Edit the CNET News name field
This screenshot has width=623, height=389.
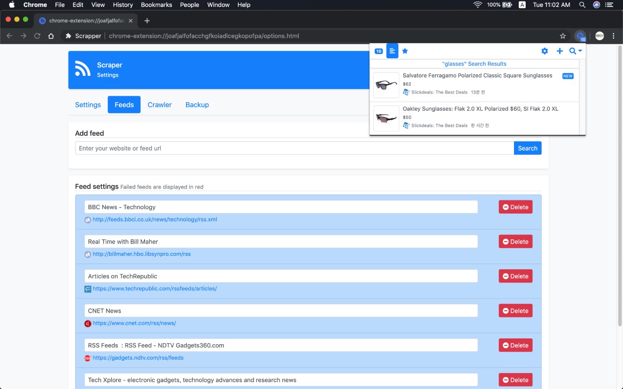coord(281,311)
